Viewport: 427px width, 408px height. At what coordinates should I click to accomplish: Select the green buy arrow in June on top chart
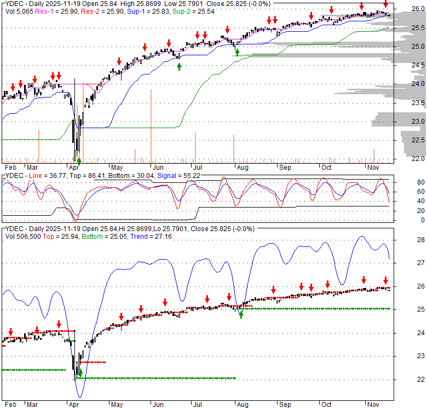click(x=179, y=66)
